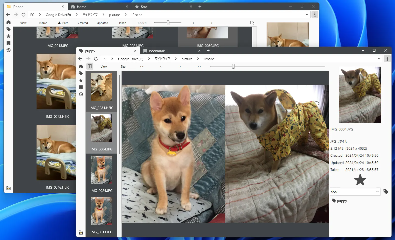Open the history icon in the rear window sidebar
Viewport: 395px width, 240px height.
pyautogui.click(x=9, y=50)
